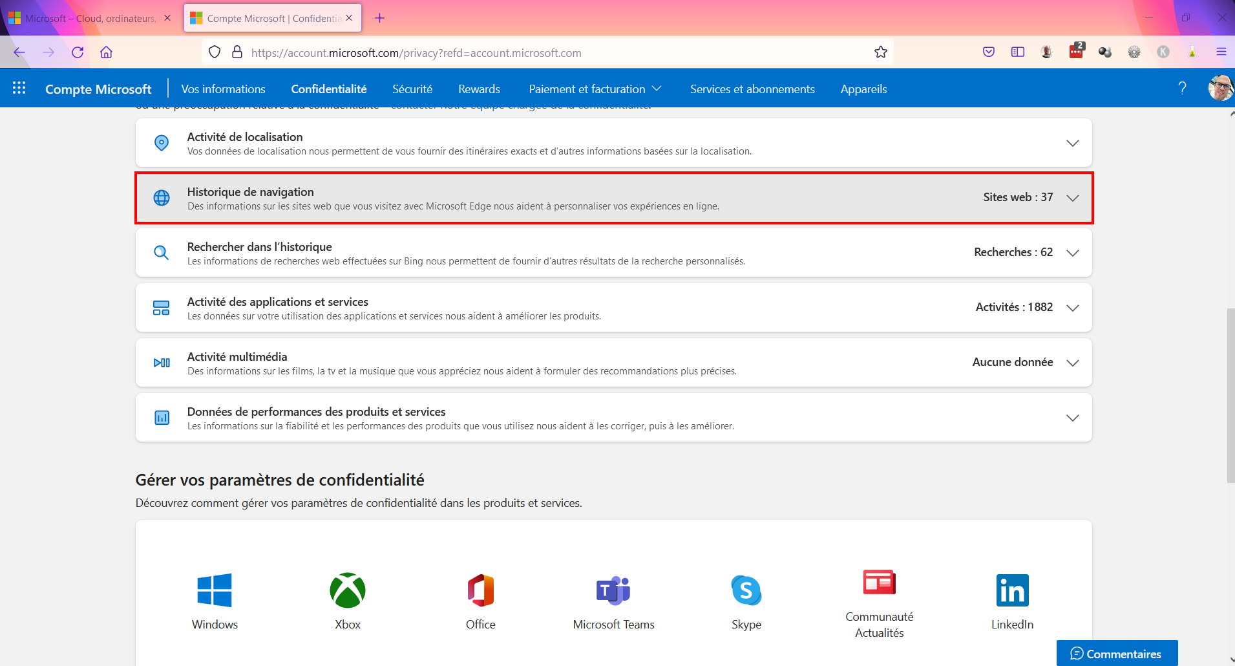This screenshot has height=666, width=1235.
Task: Expand Activité multimédia chevron
Action: point(1073,363)
